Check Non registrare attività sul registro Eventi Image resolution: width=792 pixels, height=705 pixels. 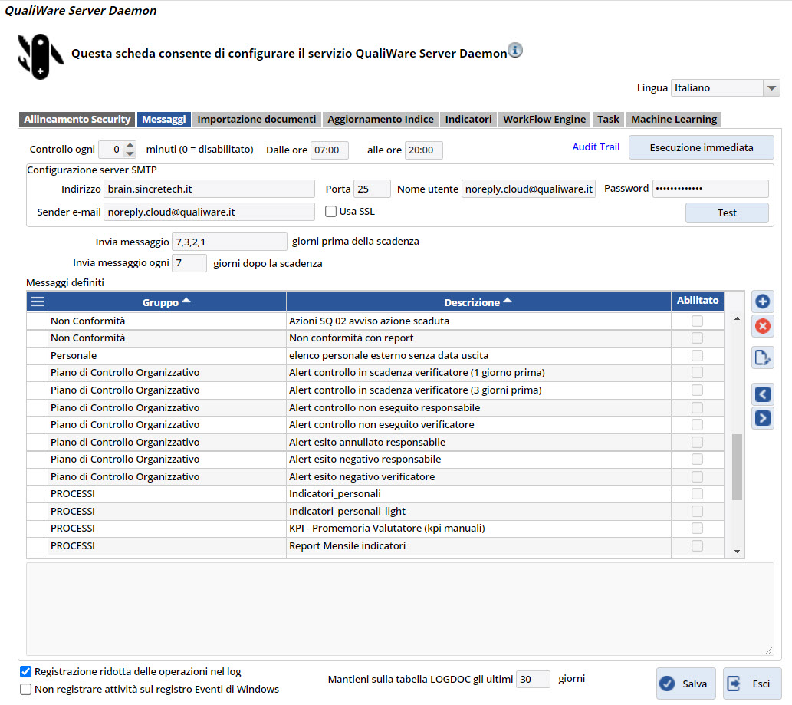coord(26,689)
